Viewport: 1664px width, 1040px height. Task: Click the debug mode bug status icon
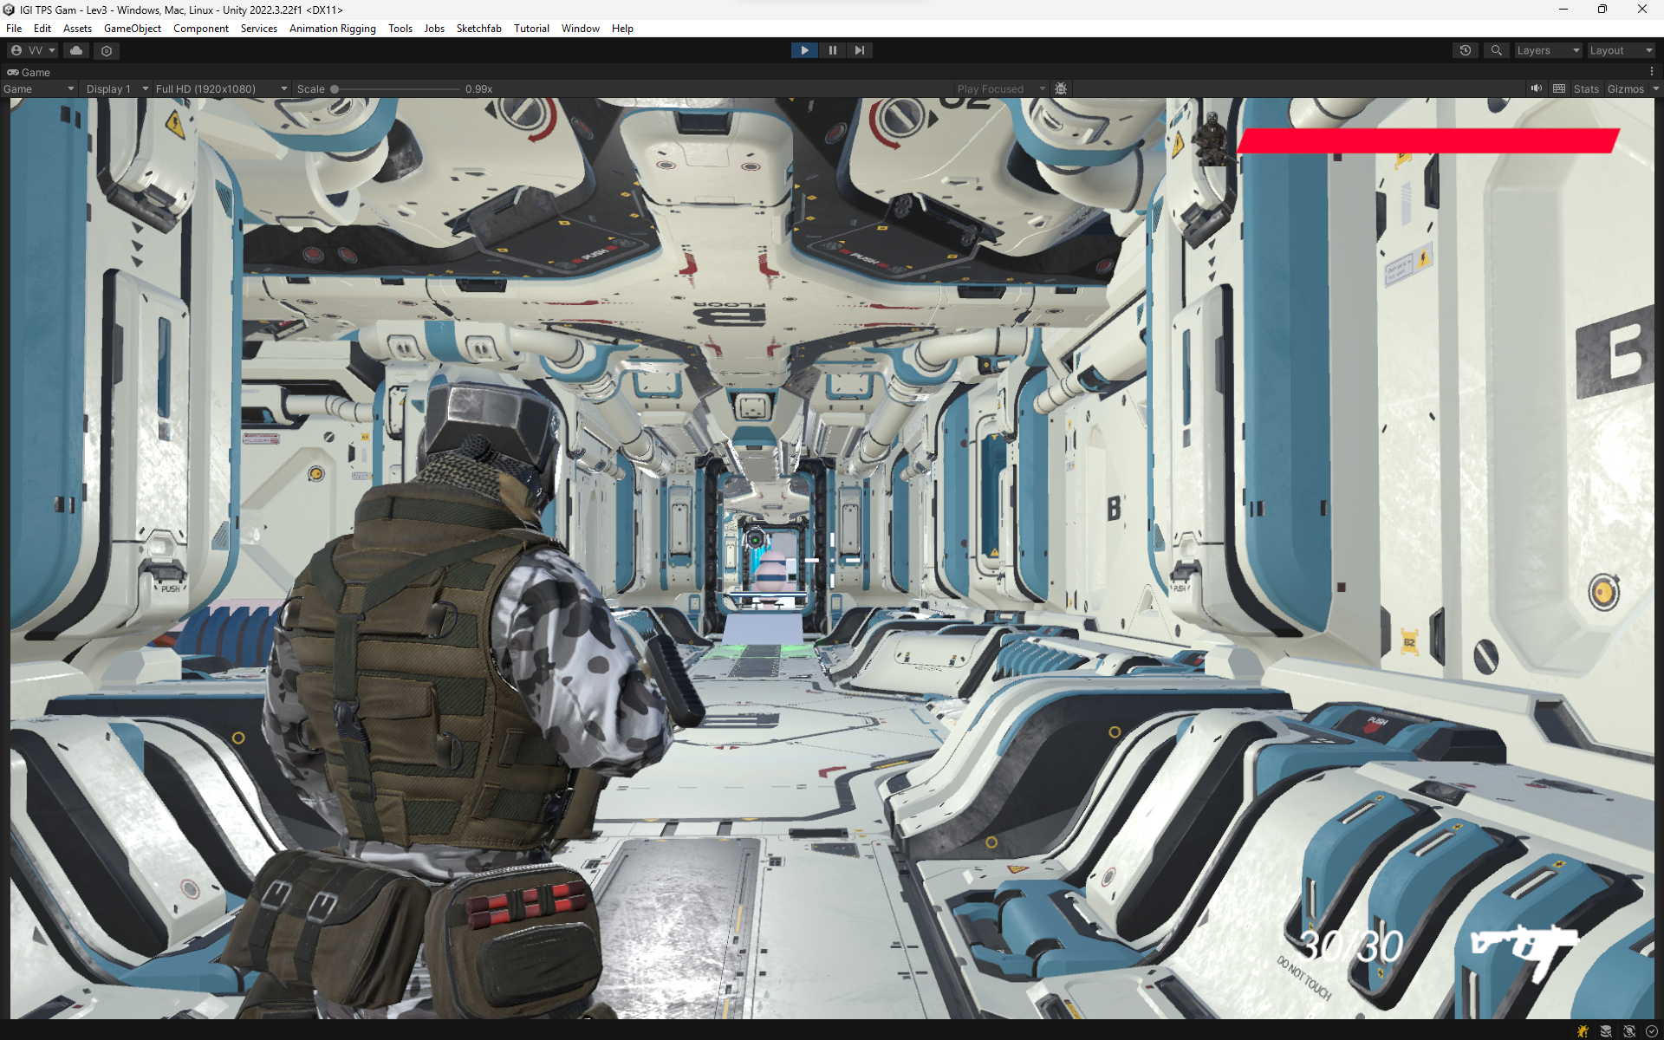(1583, 1031)
